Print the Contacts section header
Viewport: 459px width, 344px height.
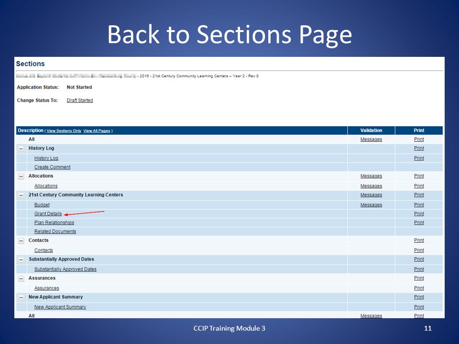coord(419,240)
